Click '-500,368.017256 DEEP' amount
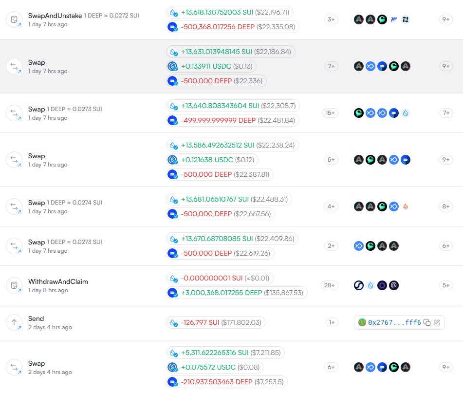Screen dimensions: 463x393 point(218,27)
